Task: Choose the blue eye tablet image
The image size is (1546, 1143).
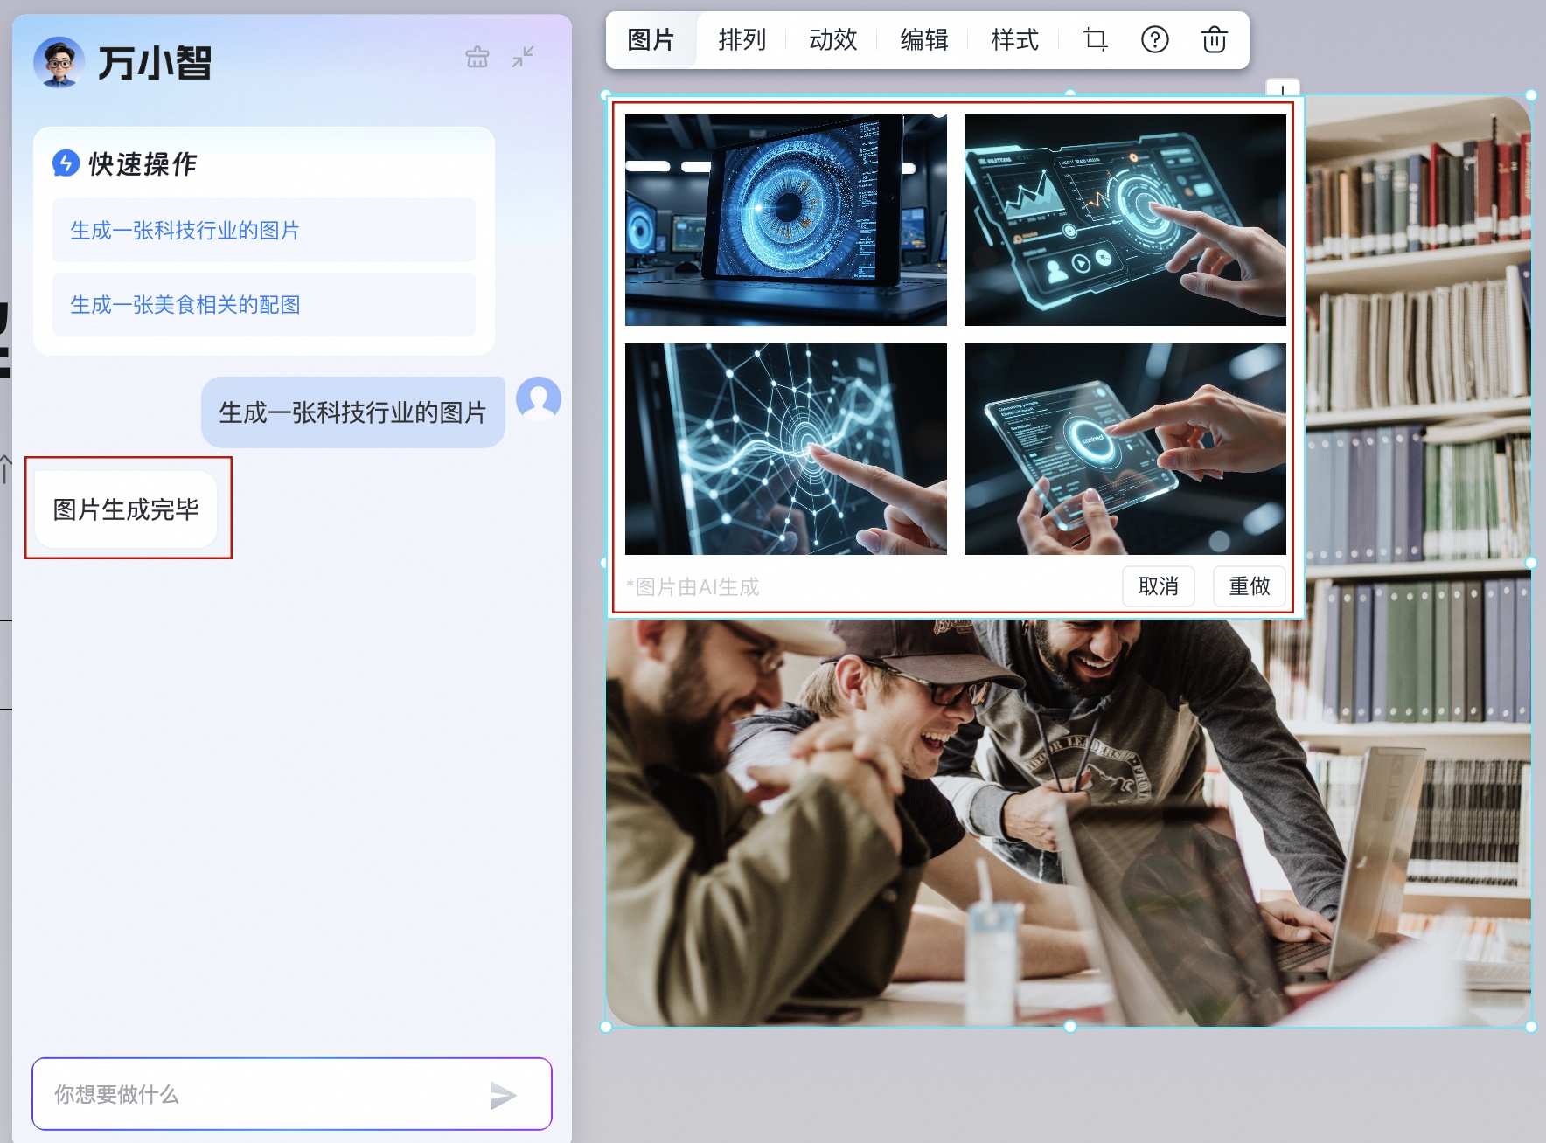Action: click(x=786, y=220)
